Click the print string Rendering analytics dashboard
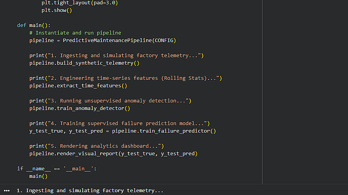The width and height of the screenshot is (348, 195). coord(104,146)
